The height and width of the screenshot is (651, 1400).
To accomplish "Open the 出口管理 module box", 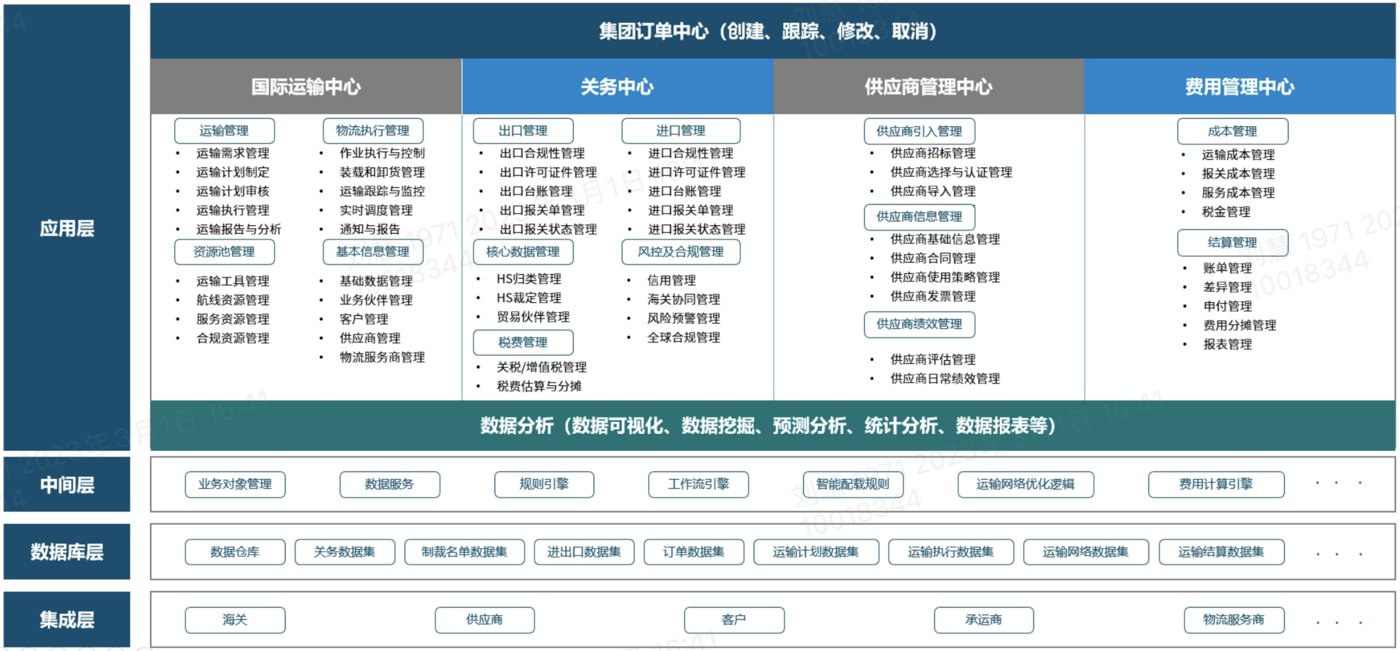I will 523,131.
